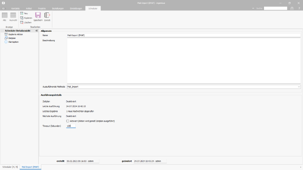Click the Auswahl selection view icon
The height and width of the screenshot is (170, 303).
click(x=13, y=17)
